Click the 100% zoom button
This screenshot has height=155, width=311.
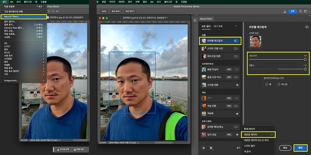click(x=104, y=11)
